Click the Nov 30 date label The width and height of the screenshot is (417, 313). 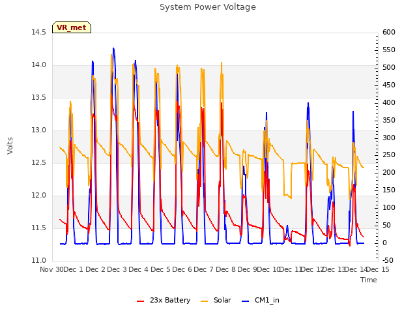click(x=51, y=269)
